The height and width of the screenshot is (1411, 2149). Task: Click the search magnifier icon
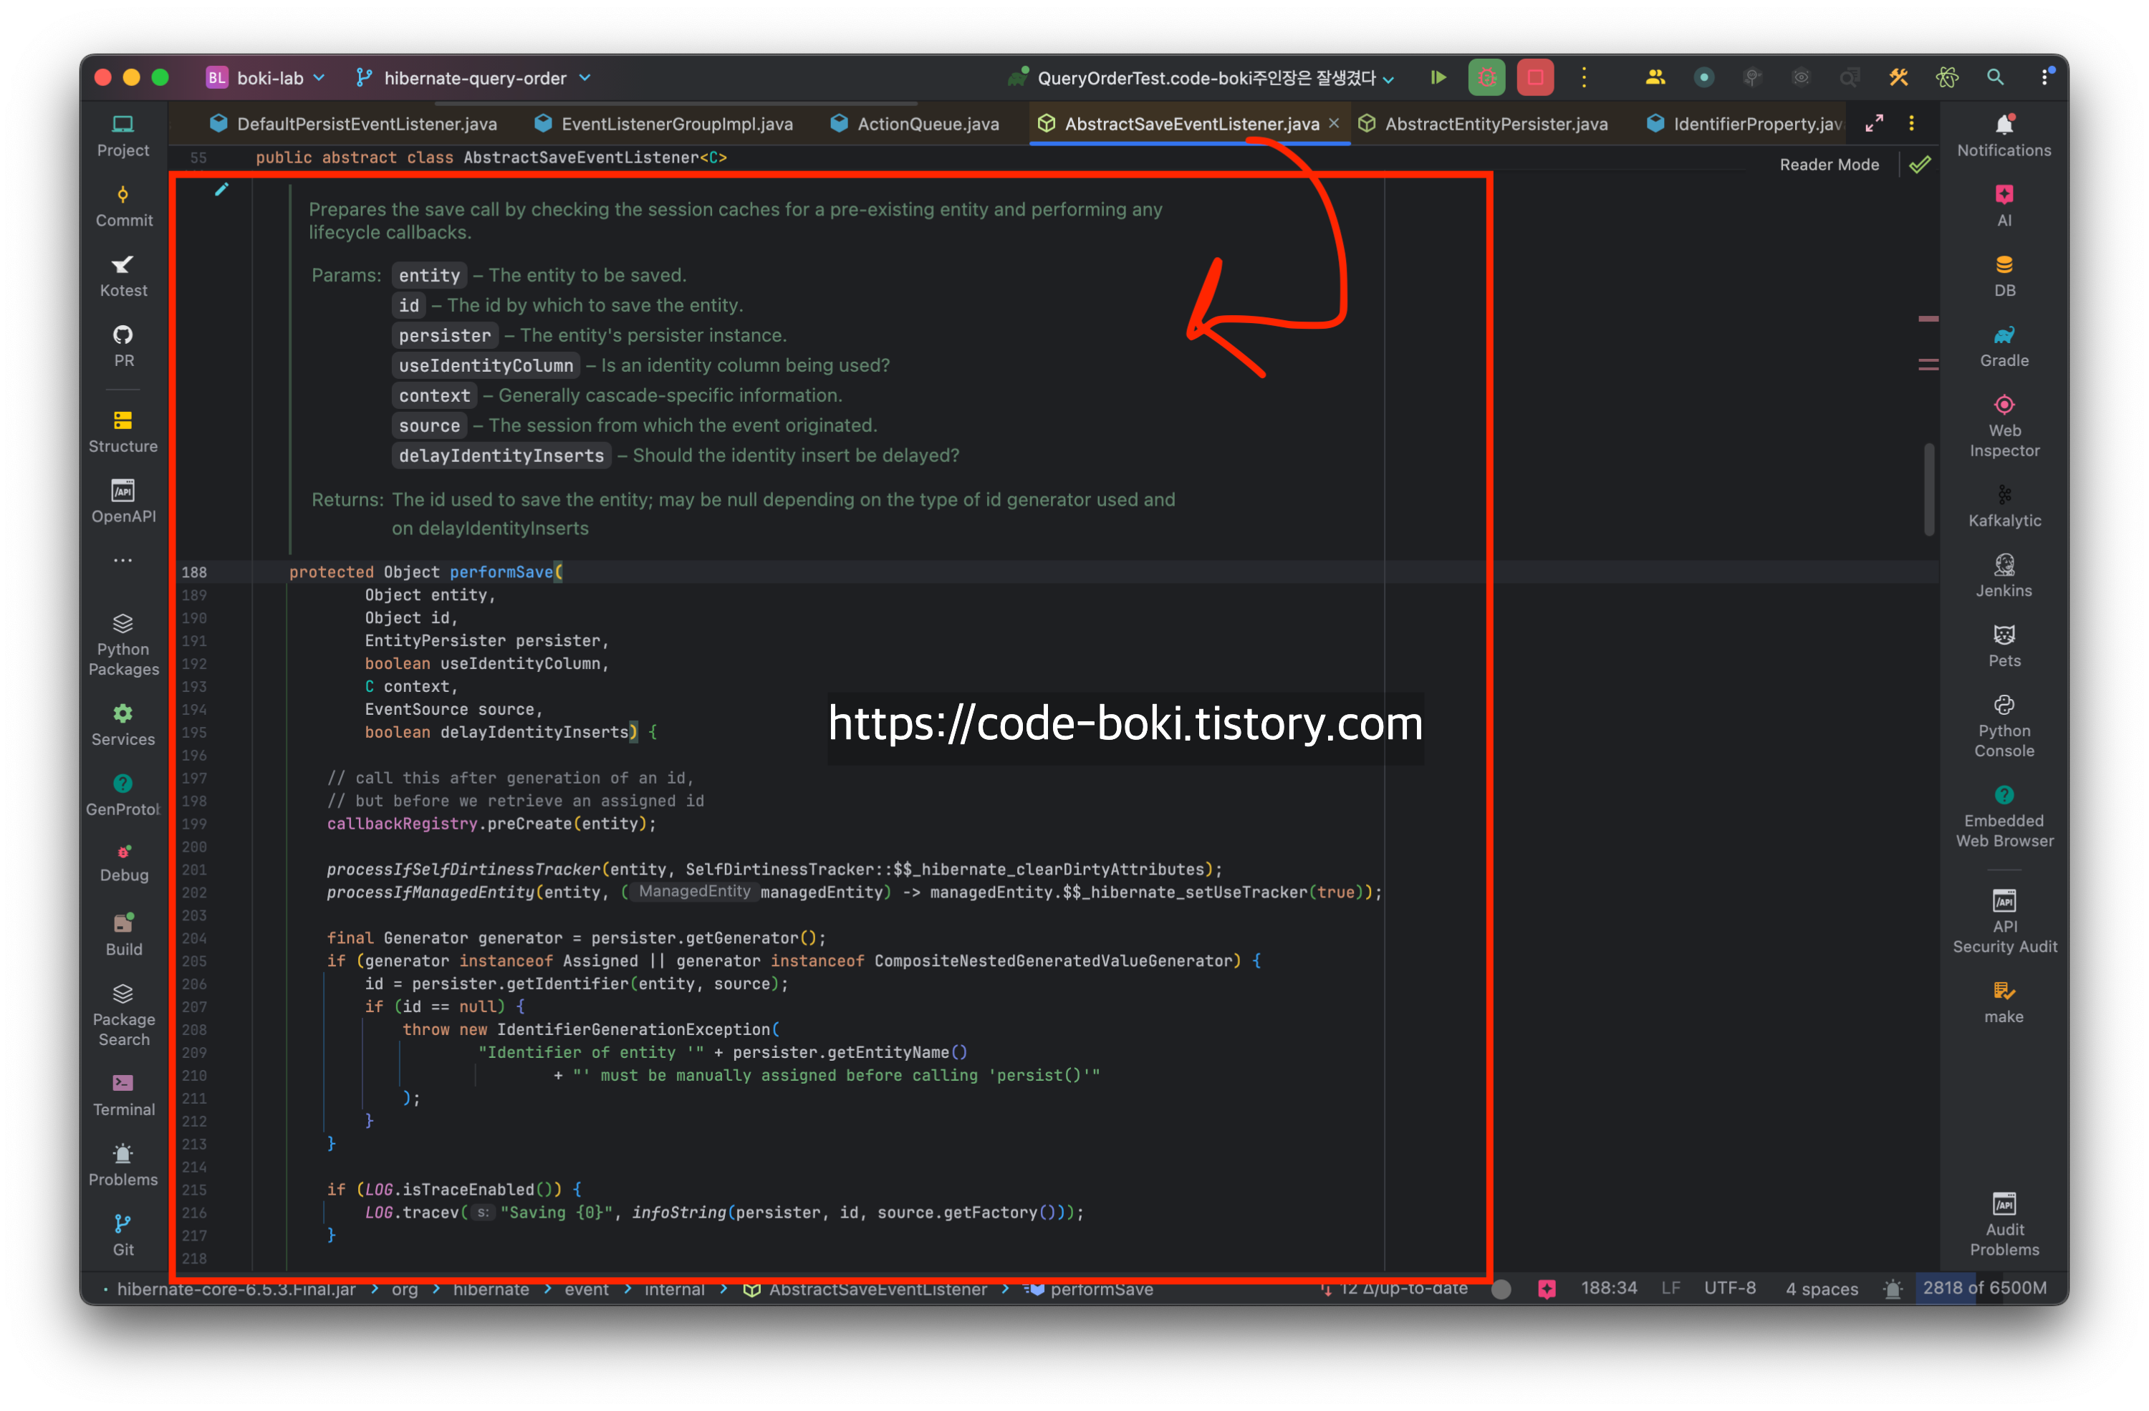(1994, 77)
